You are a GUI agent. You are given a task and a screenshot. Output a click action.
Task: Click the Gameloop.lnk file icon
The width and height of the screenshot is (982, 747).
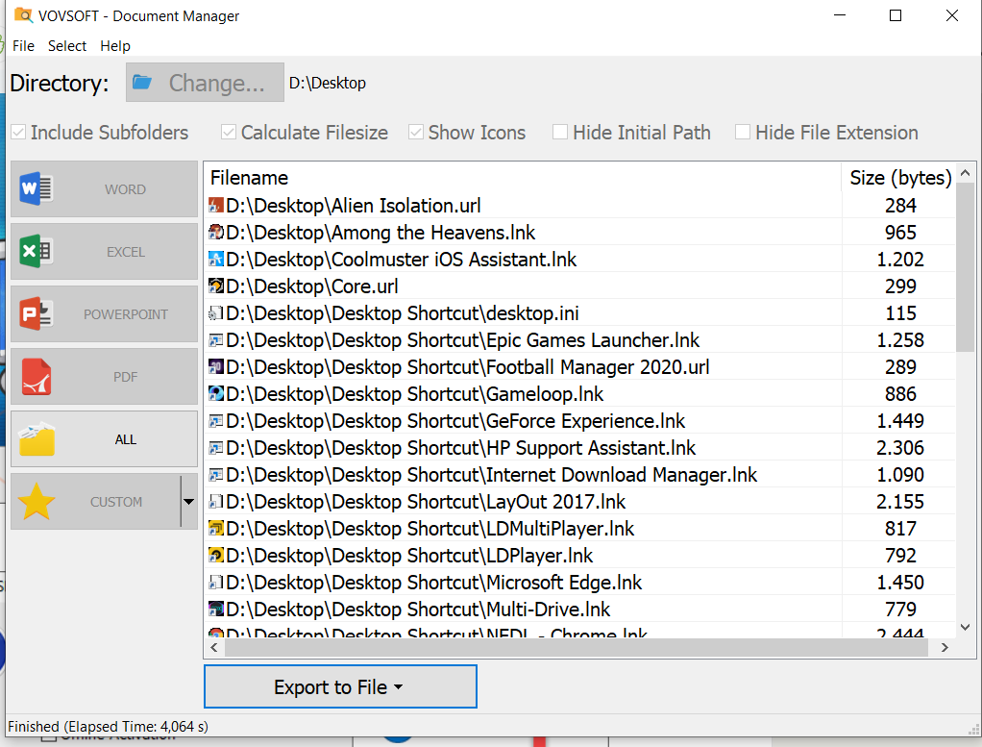[216, 394]
